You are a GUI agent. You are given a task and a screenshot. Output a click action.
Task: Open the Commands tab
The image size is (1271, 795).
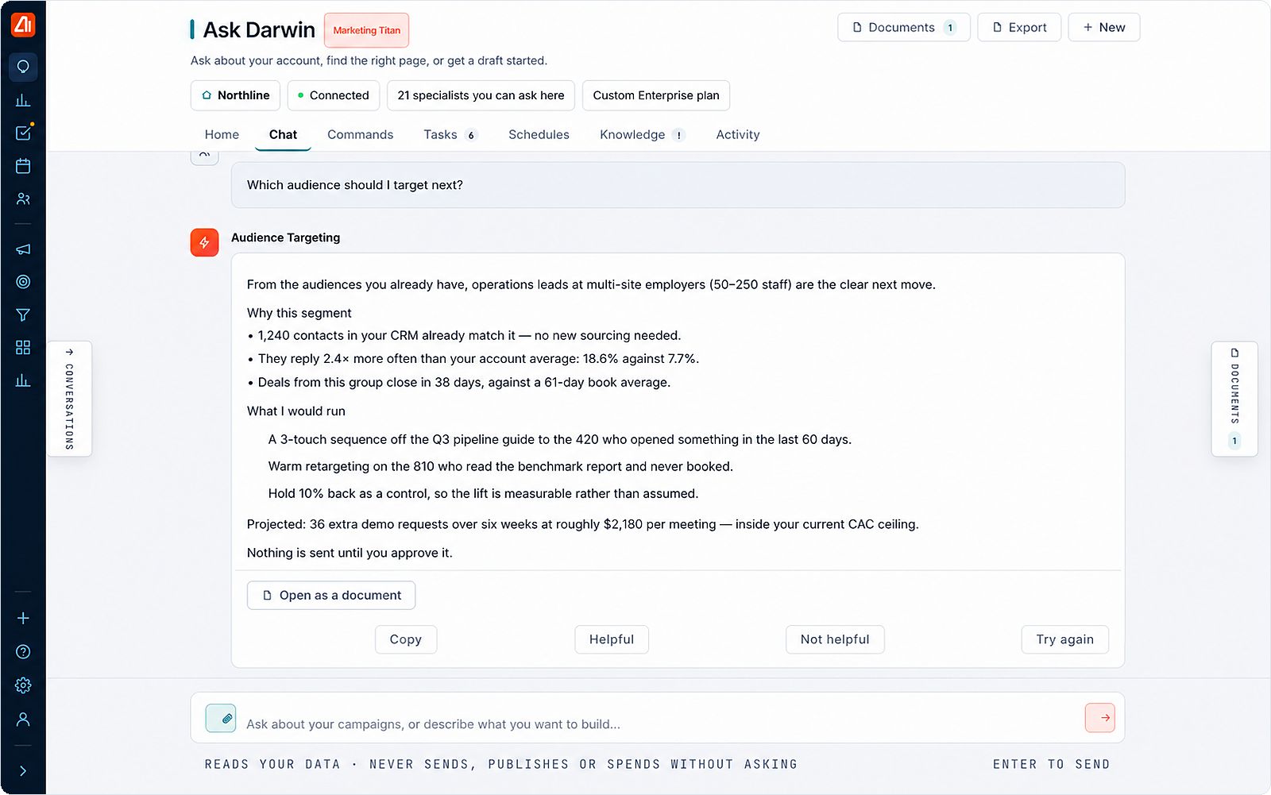coord(360,135)
